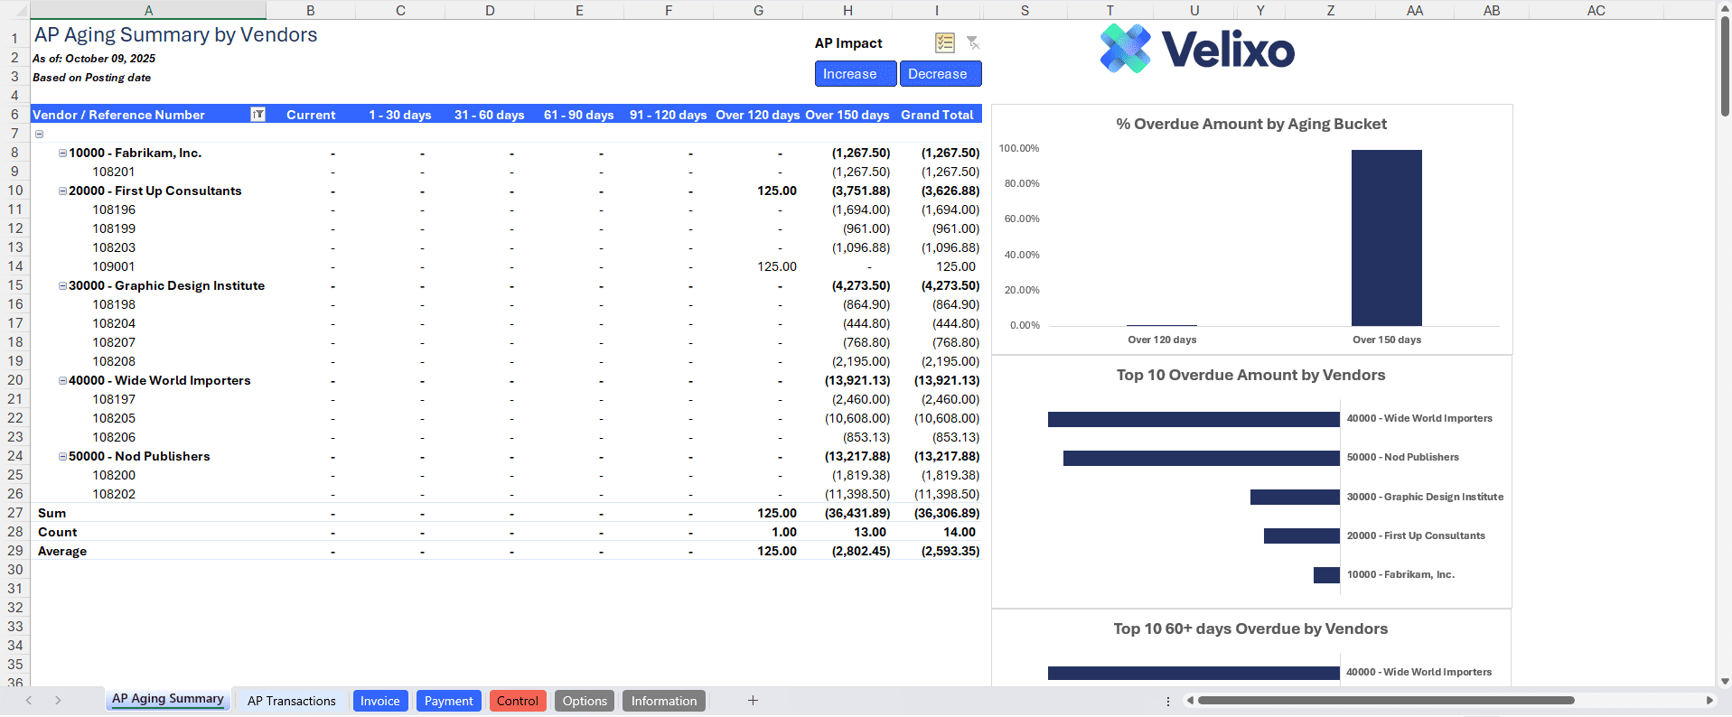The image size is (1732, 717).
Task: Click Wide World Importers bar in Overdue Amount chart
Action: [x=1194, y=419]
